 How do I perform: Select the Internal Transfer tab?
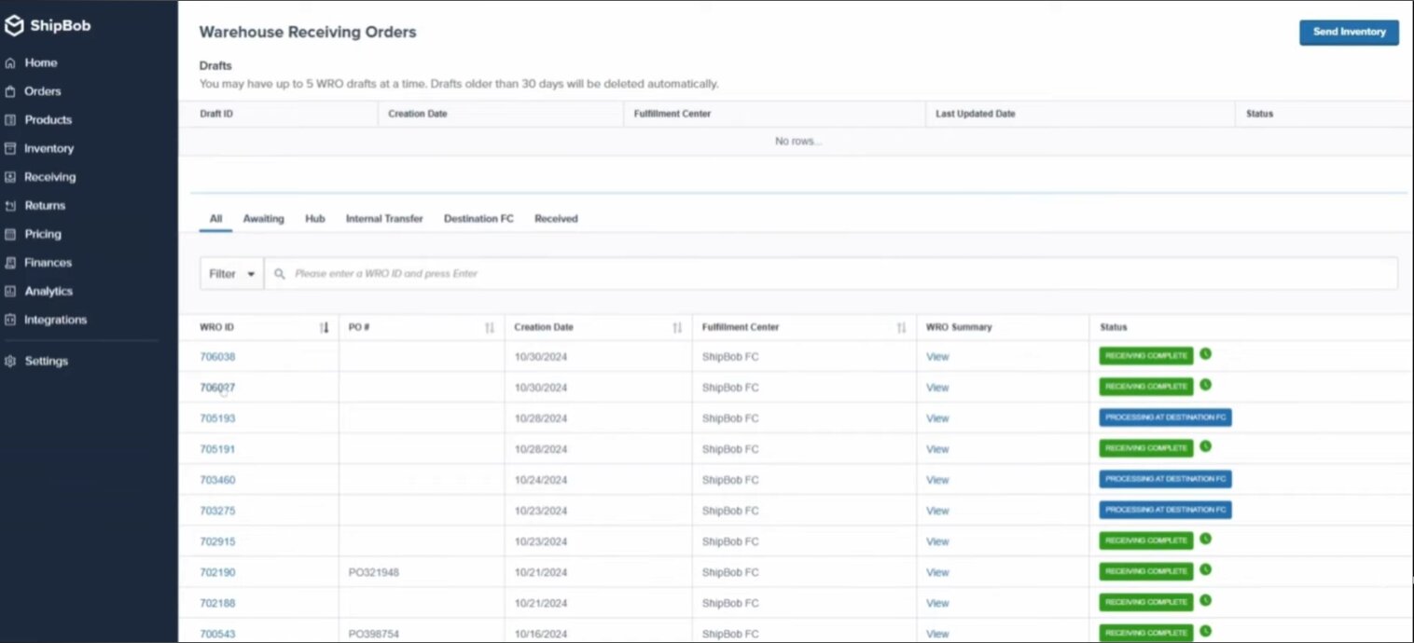(384, 219)
